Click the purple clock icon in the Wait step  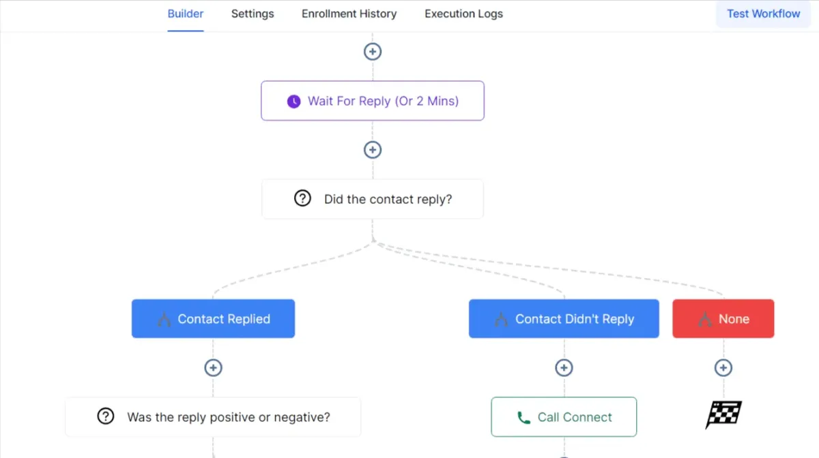pos(293,102)
